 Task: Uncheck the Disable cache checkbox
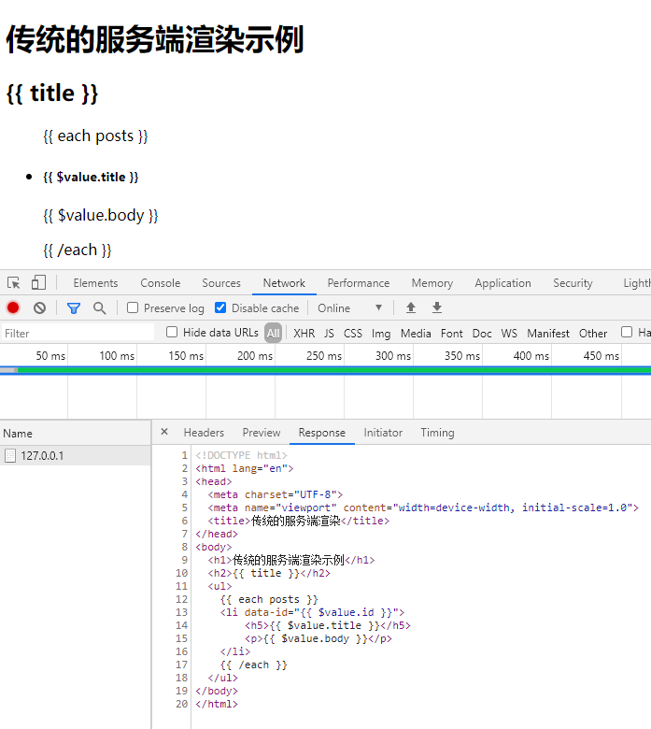click(x=220, y=307)
